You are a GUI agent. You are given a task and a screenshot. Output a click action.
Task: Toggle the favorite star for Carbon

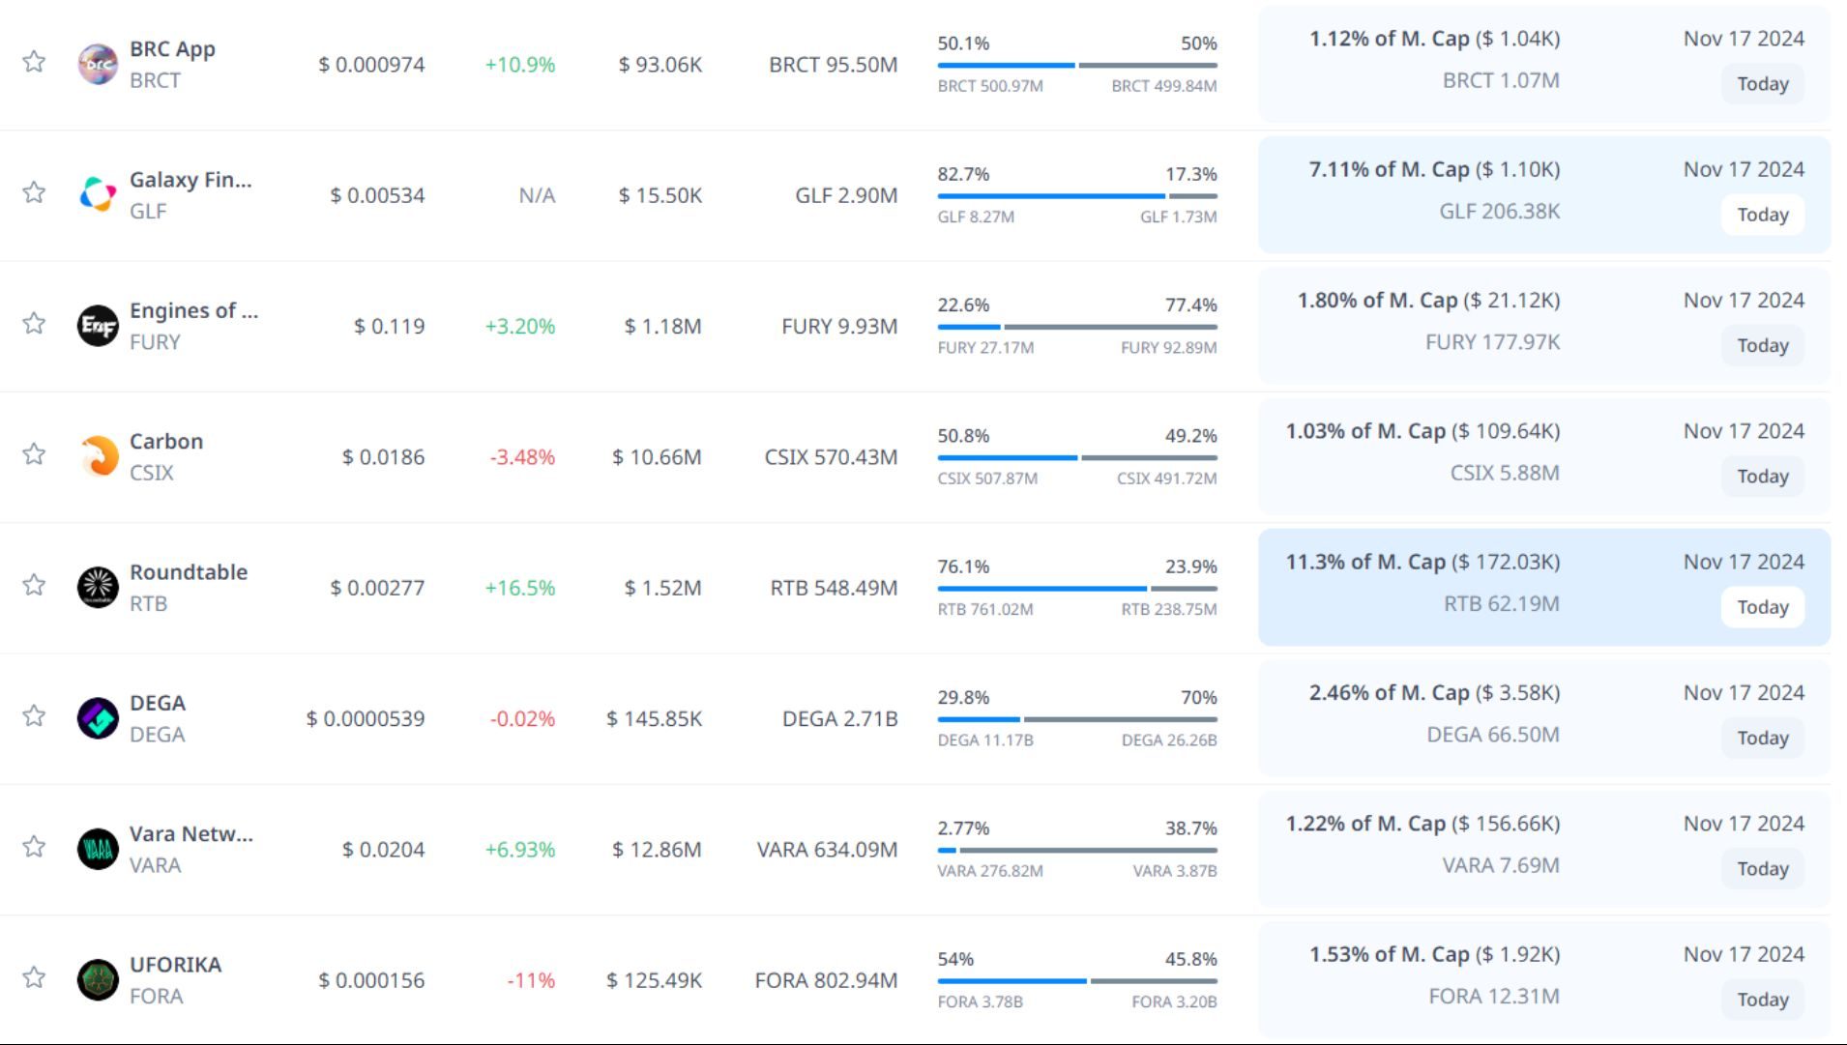tap(34, 454)
